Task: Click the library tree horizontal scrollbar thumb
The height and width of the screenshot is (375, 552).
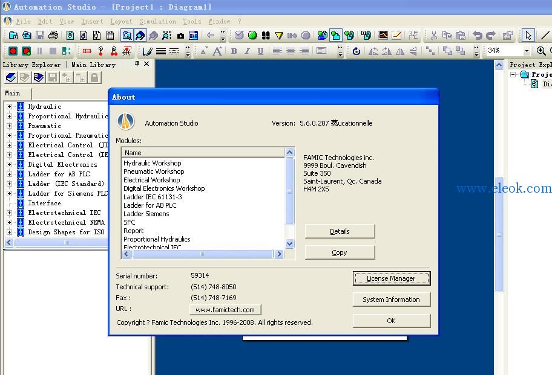Action: pos(61,242)
